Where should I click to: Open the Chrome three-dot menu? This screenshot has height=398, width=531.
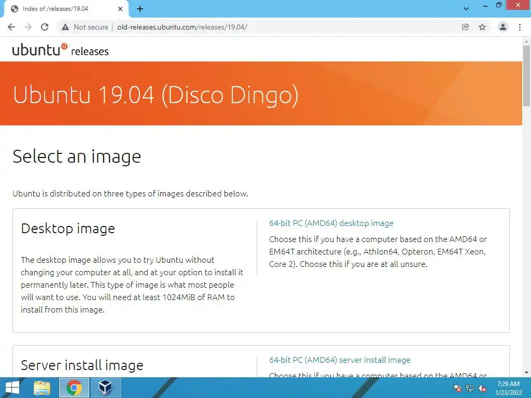pos(520,27)
